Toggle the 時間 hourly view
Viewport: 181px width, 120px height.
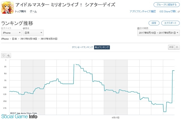[x=171, y=47]
